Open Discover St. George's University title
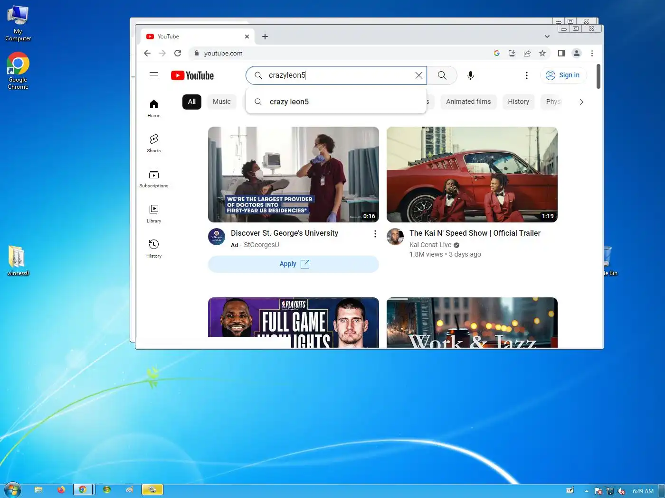This screenshot has height=498, width=665. point(285,233)
